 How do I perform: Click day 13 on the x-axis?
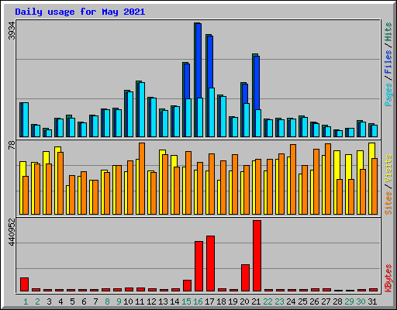click(163, 301)
